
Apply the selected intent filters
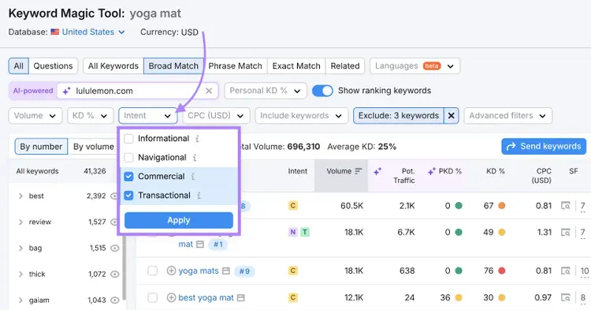(179, 220)
